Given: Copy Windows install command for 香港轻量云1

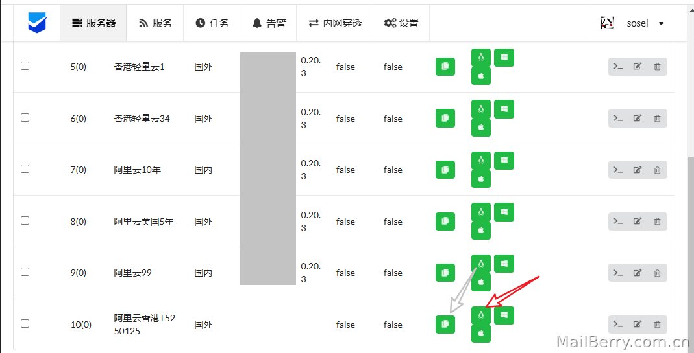Looking at the screenshot, I should pyautogui.click(x=504, y=58).
